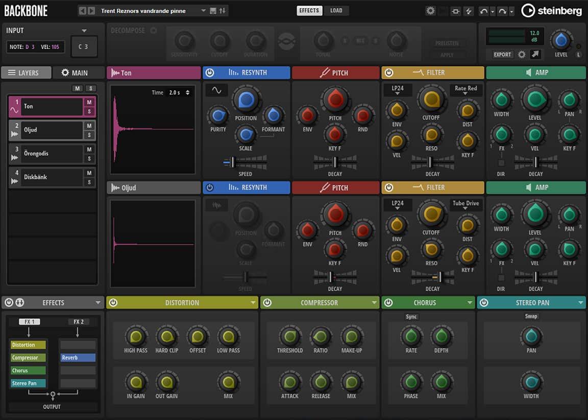This screenshot has width=588, height=420.
Task: Open the Main tab
Action: tap(78, 72)
